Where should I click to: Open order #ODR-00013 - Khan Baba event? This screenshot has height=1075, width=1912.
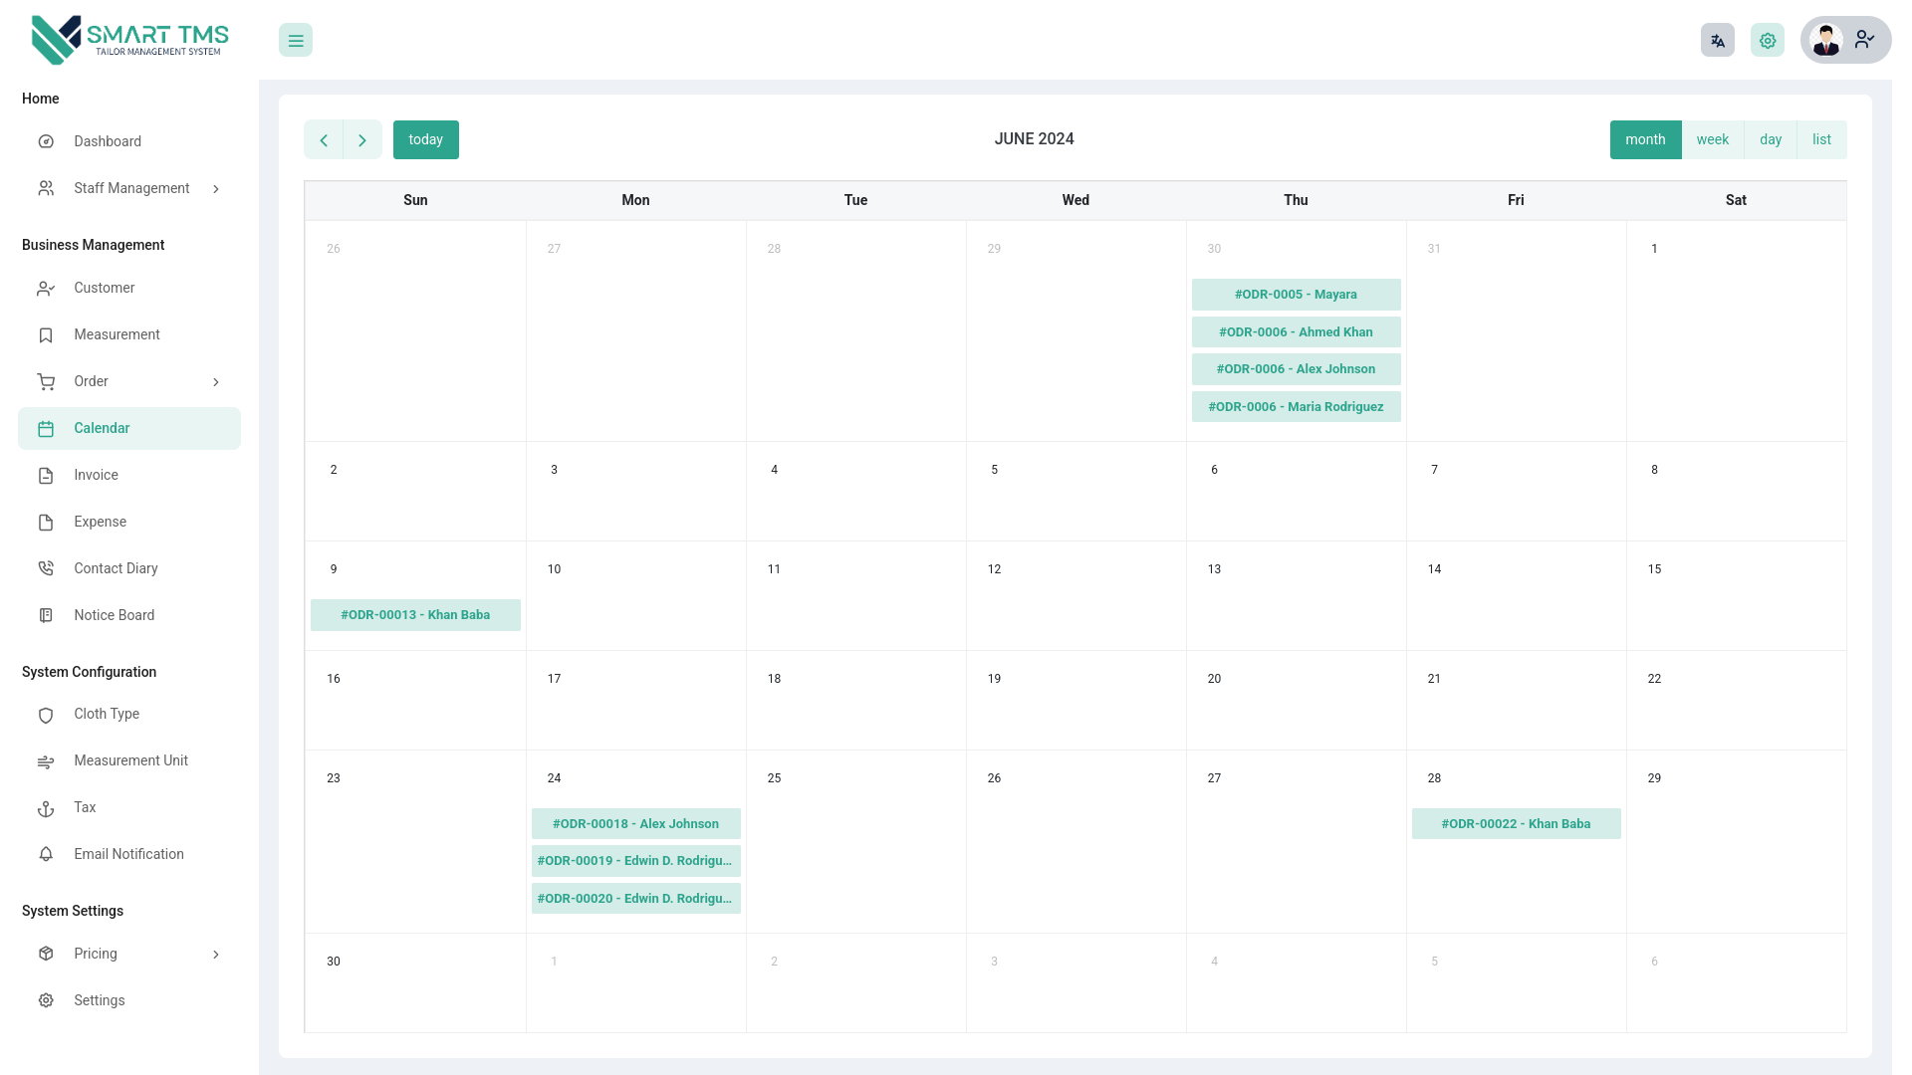click(x=415, y=615)
